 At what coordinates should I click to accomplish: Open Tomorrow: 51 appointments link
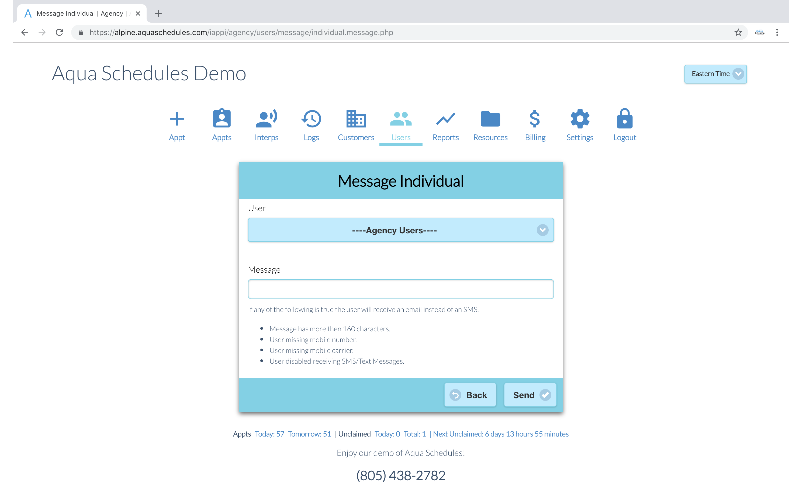(310, 434)
